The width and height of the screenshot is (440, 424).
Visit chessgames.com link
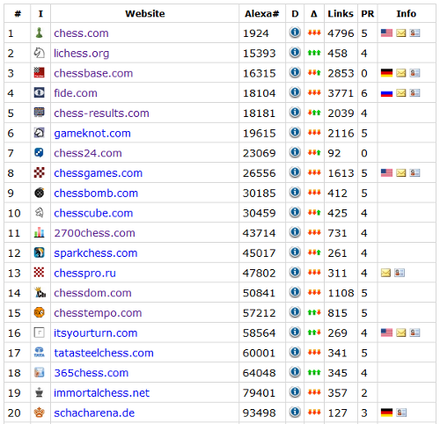(98, 173)
